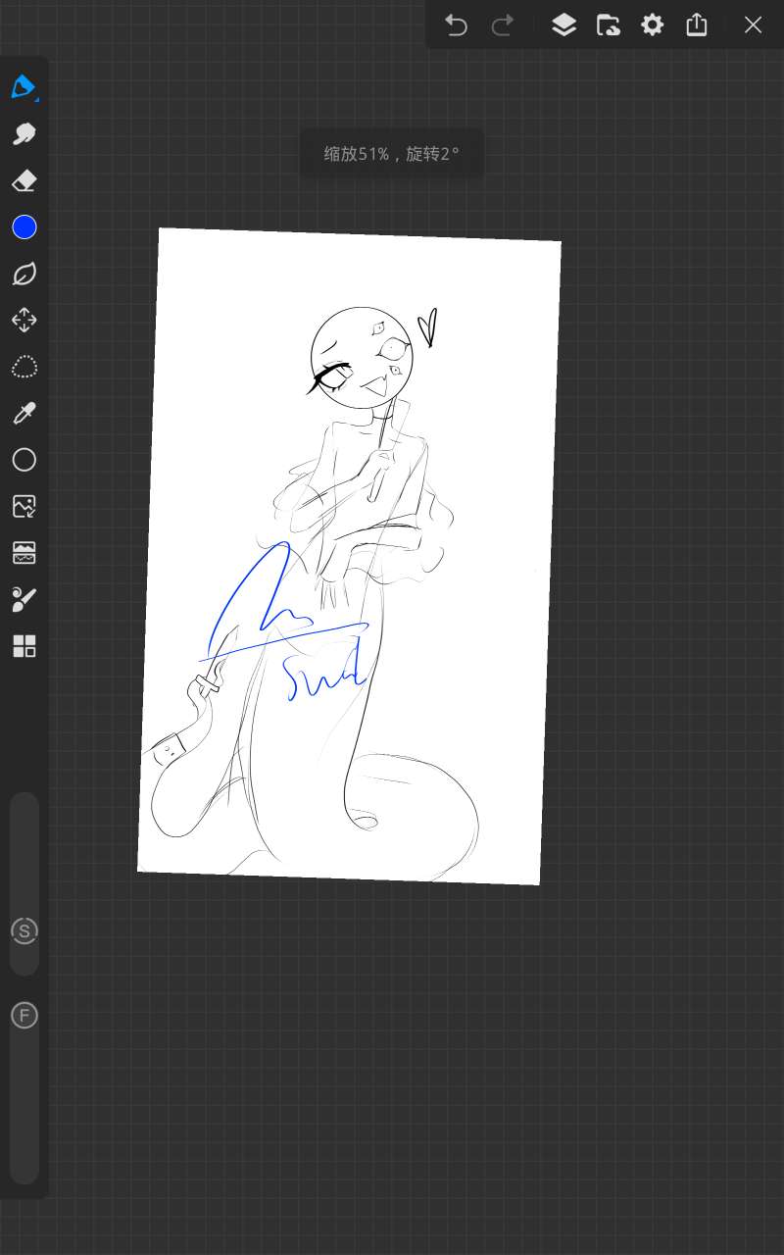Select the dotted lasso selection tool

pos(24,367)
